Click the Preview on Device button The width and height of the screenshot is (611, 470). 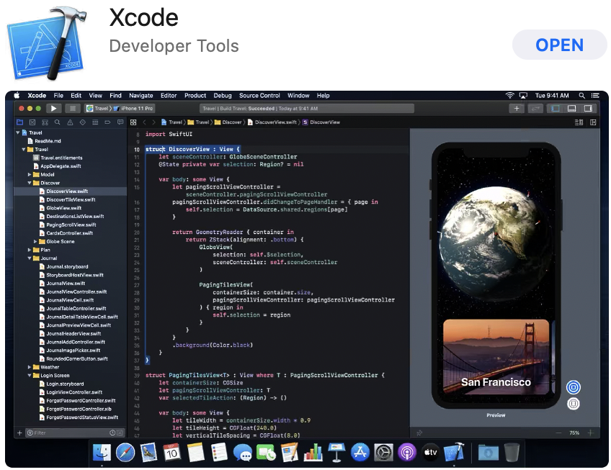(x=574, y=403)
